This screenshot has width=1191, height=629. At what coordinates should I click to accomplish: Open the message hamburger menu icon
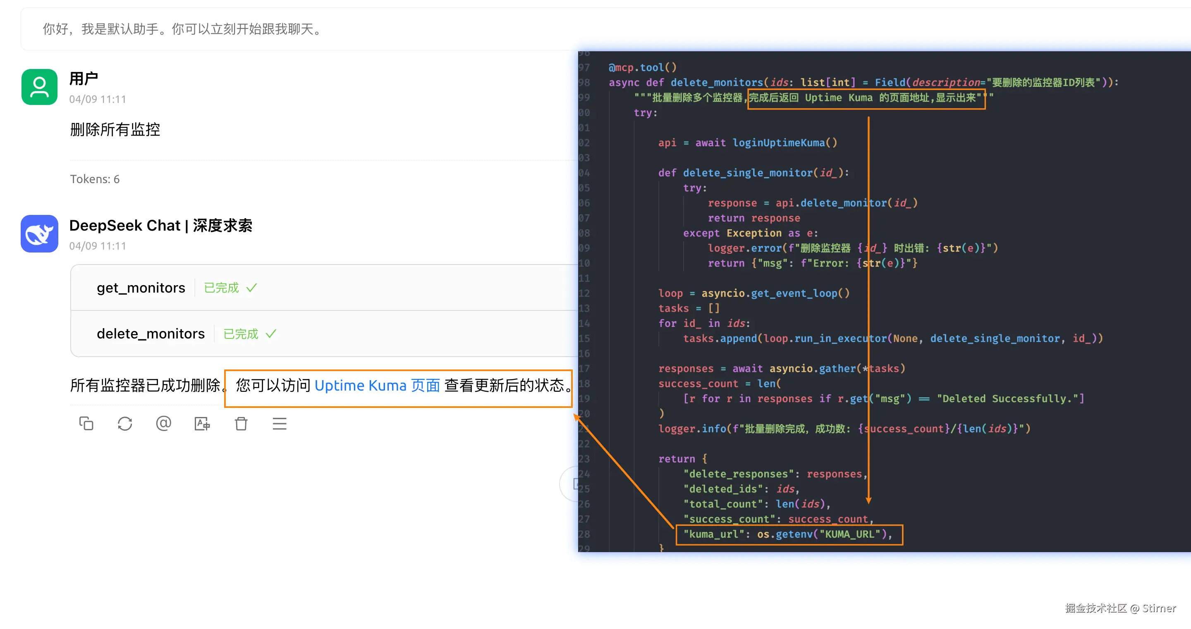tap(279, 423)
